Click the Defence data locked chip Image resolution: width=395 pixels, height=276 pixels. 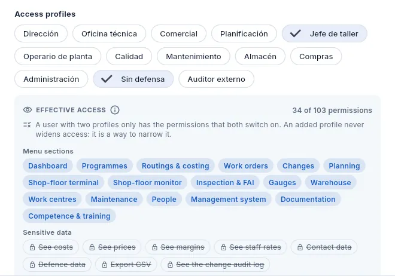[x=57, y=265]
